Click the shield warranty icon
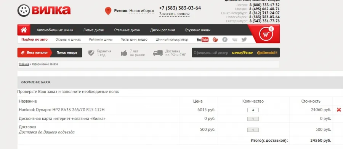The image size is (343, 149). (x=91, y=53)
